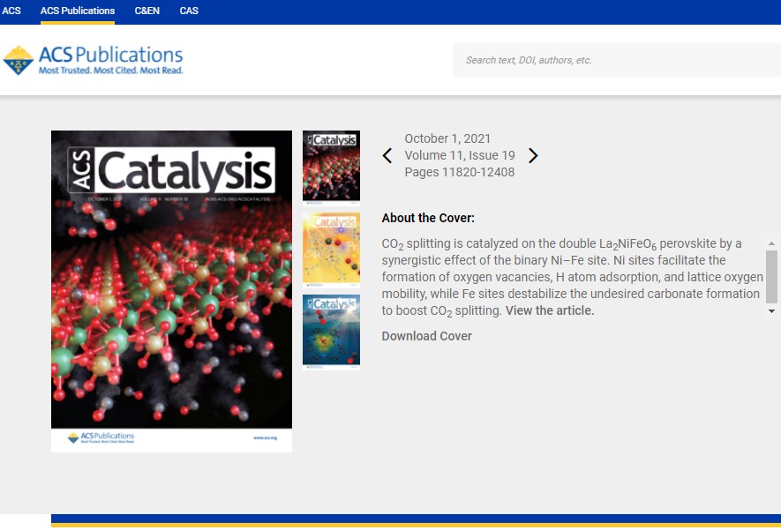This screenshot has width=781, height=530.
Task: Click the Pages 11820-12408 text
Action: tap(459, 172)
